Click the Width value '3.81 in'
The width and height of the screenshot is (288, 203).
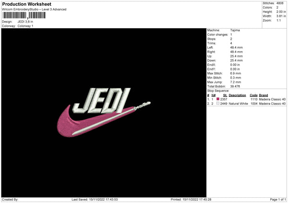(281, 16)
